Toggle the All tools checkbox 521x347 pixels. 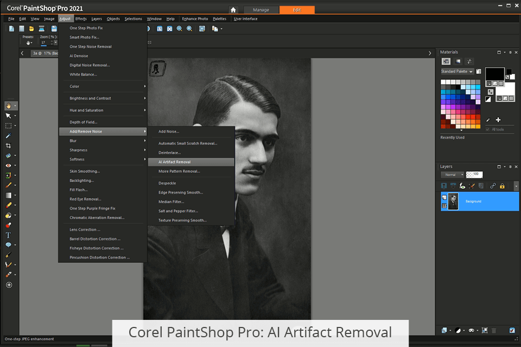[488, 130]
